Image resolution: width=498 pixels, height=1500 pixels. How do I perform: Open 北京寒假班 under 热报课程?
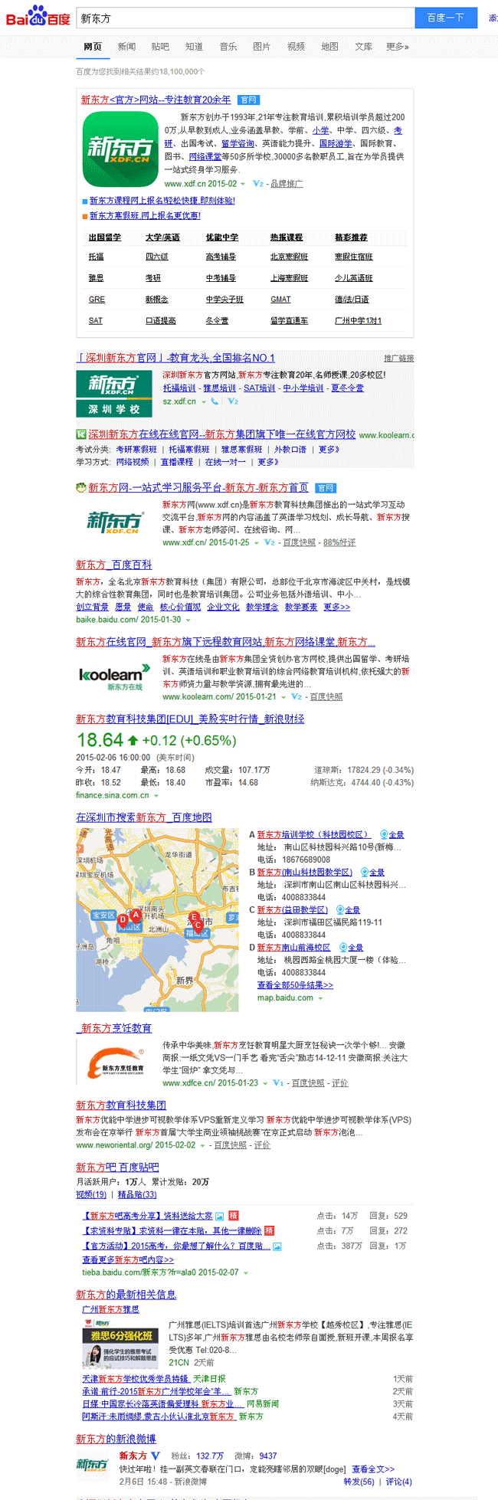coord(289,257)
